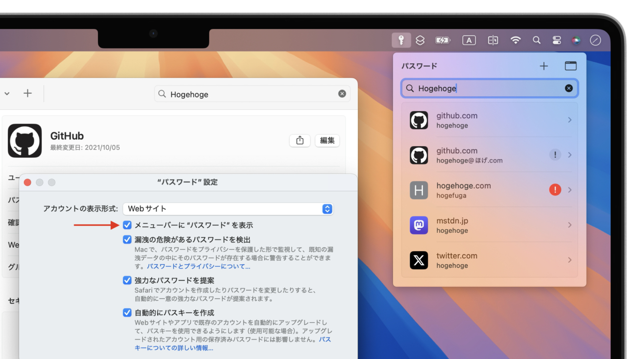Viewport: 639px width, 359px height.
Task: Open パスワードとプライバシーについて link
Action: 198,267
